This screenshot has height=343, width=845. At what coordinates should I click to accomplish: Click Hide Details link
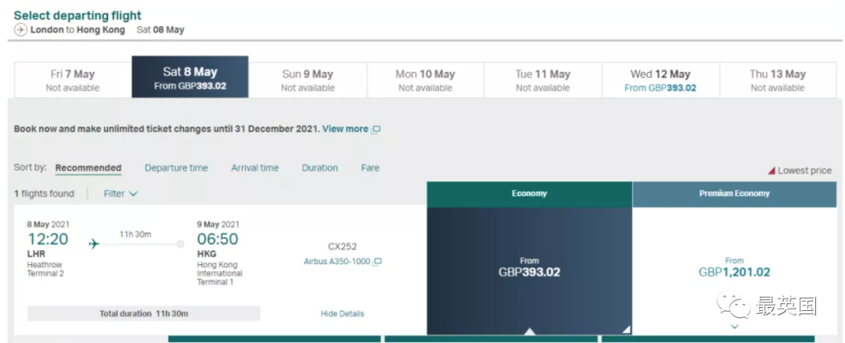point(342,313)
